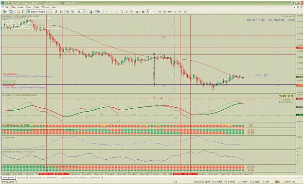304x184 pixels.
Task: Select the equidistant channel tool
Action: [122, 12]
